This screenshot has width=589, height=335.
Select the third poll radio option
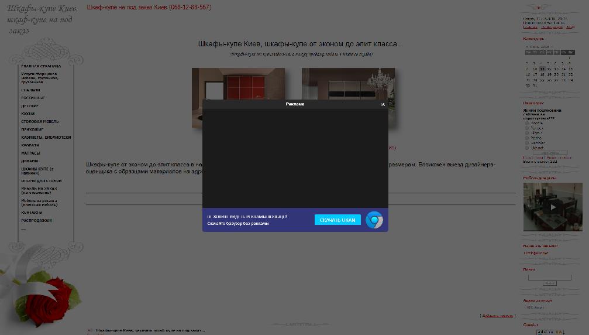coord(527,133)
